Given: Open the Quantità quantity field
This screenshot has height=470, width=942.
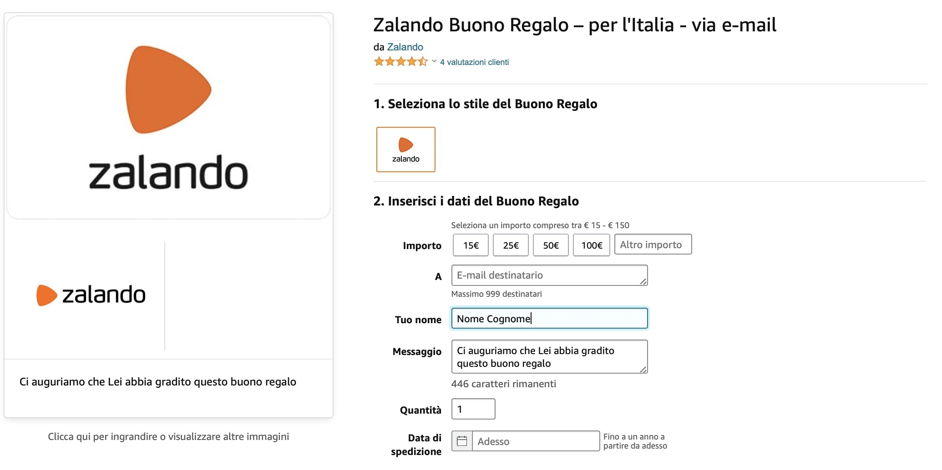Looking at the screenshot, I should 473,409.
